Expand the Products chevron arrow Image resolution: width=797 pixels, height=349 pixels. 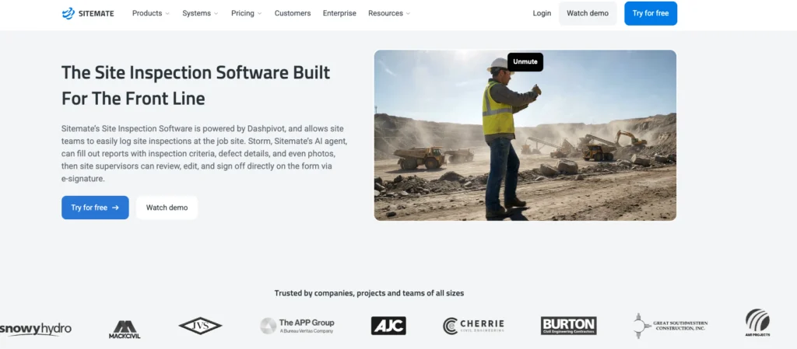tap(167, 14)
